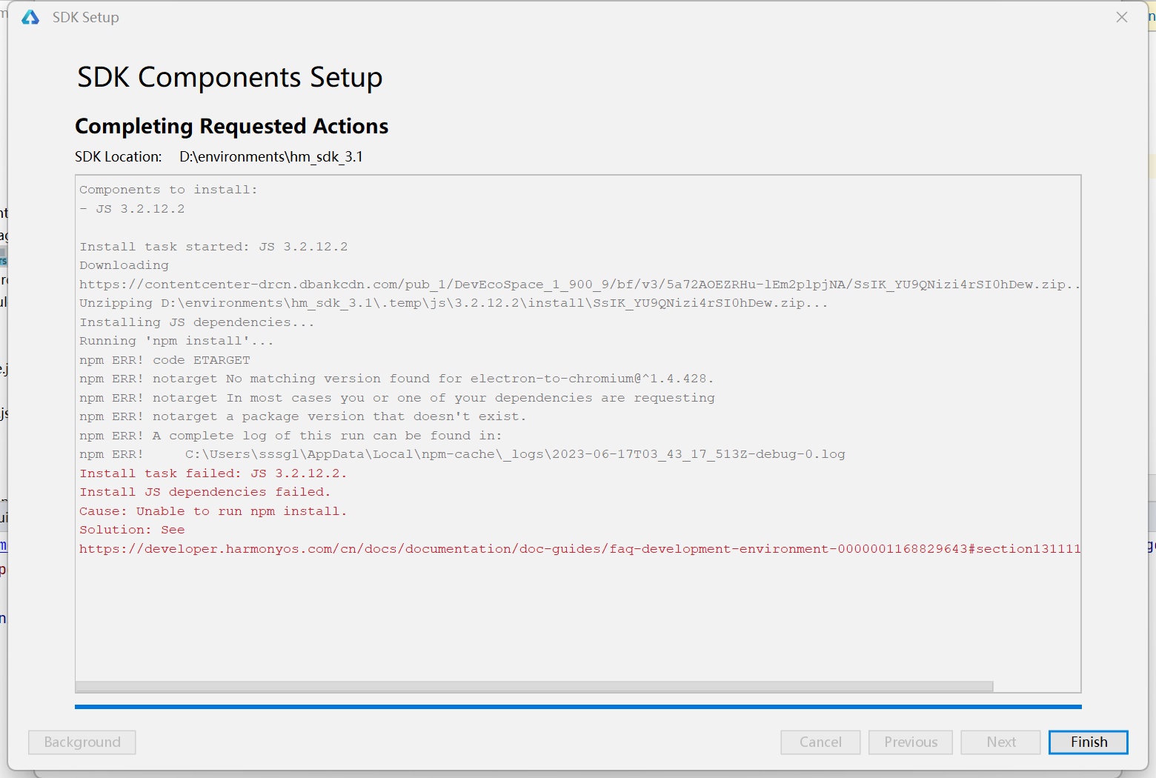Click the 'Running npm install...' line

(176, 341)
